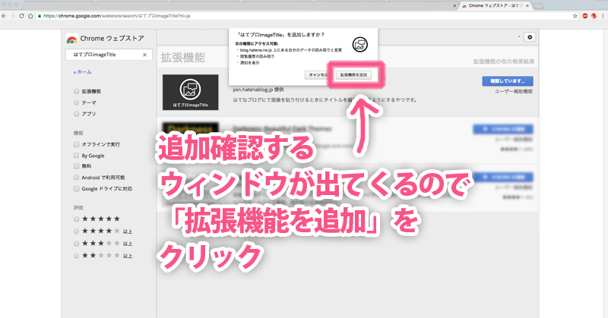Close the Chrome ウェブストア tab
The width and height of the screenshot is (608, 318).
(527, 6)
